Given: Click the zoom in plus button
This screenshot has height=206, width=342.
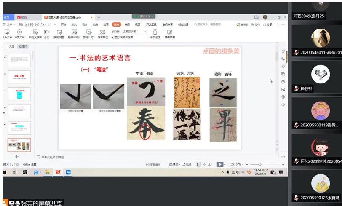Looking at the screenshot, I should coord(283,165).
